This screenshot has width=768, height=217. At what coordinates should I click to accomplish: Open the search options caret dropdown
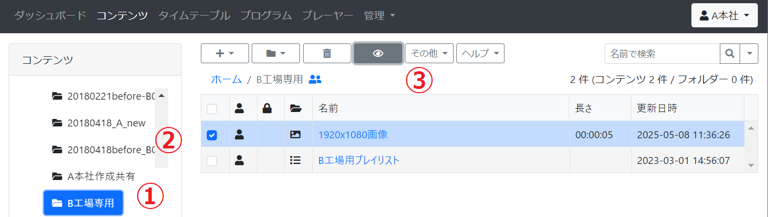coord(749,54)
